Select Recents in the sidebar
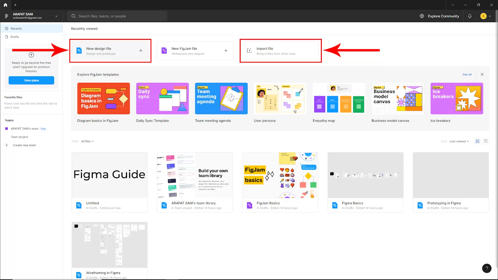 (x=31, y=29)
